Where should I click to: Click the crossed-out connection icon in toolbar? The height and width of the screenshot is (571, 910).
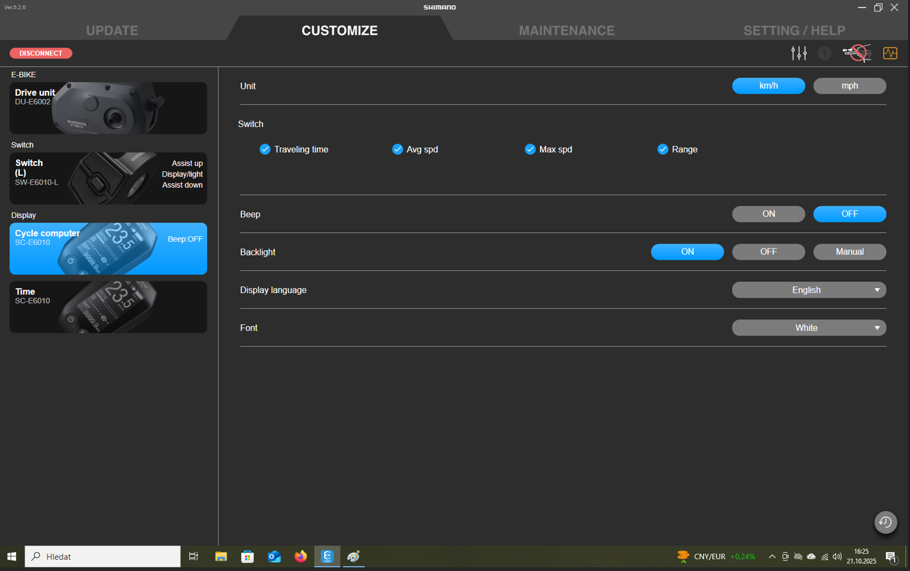(857, 53)
